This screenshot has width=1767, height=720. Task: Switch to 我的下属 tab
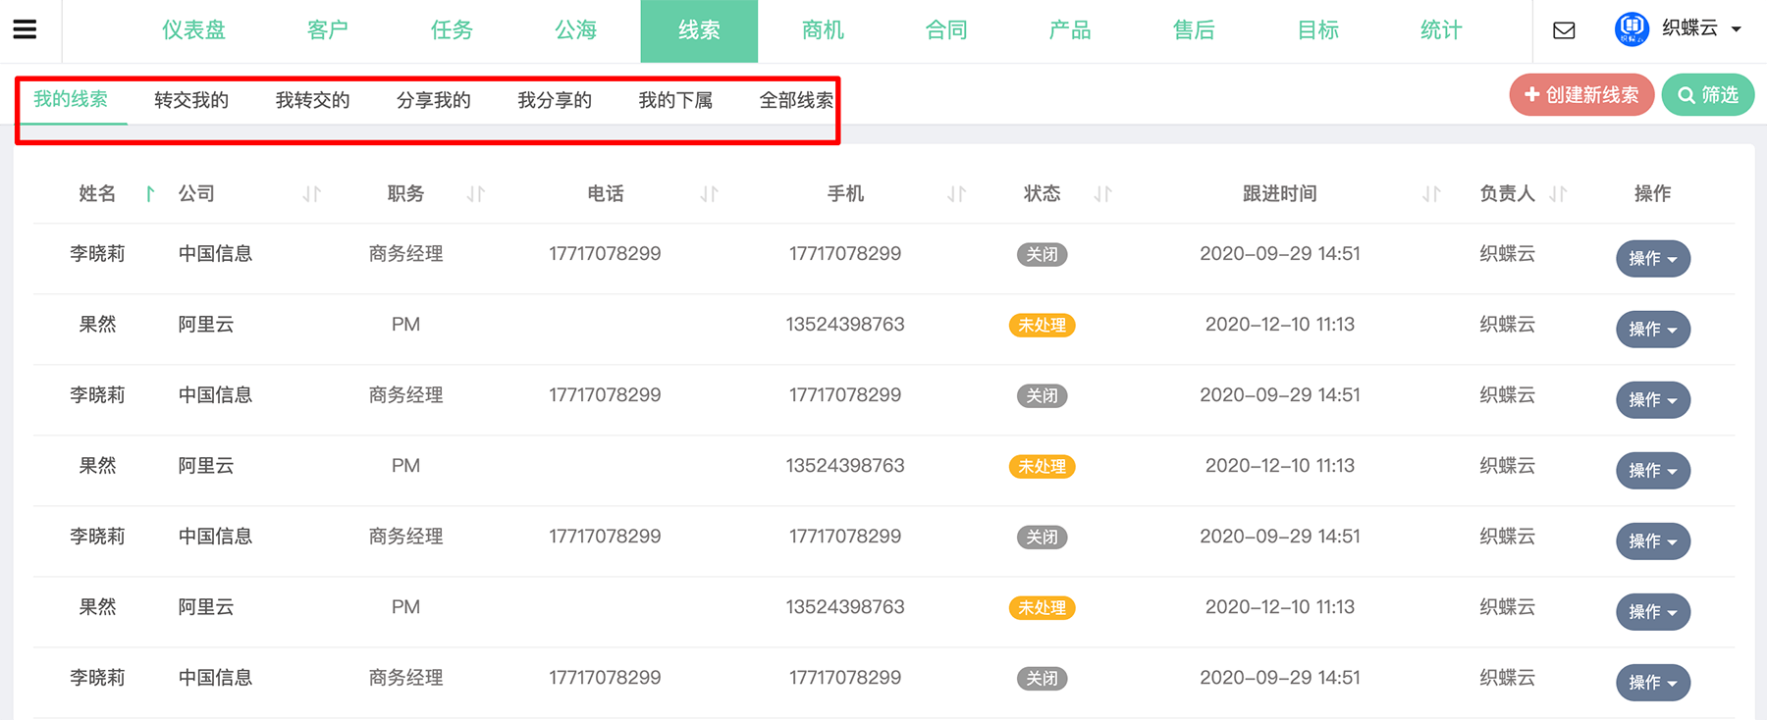coord(675,100)
